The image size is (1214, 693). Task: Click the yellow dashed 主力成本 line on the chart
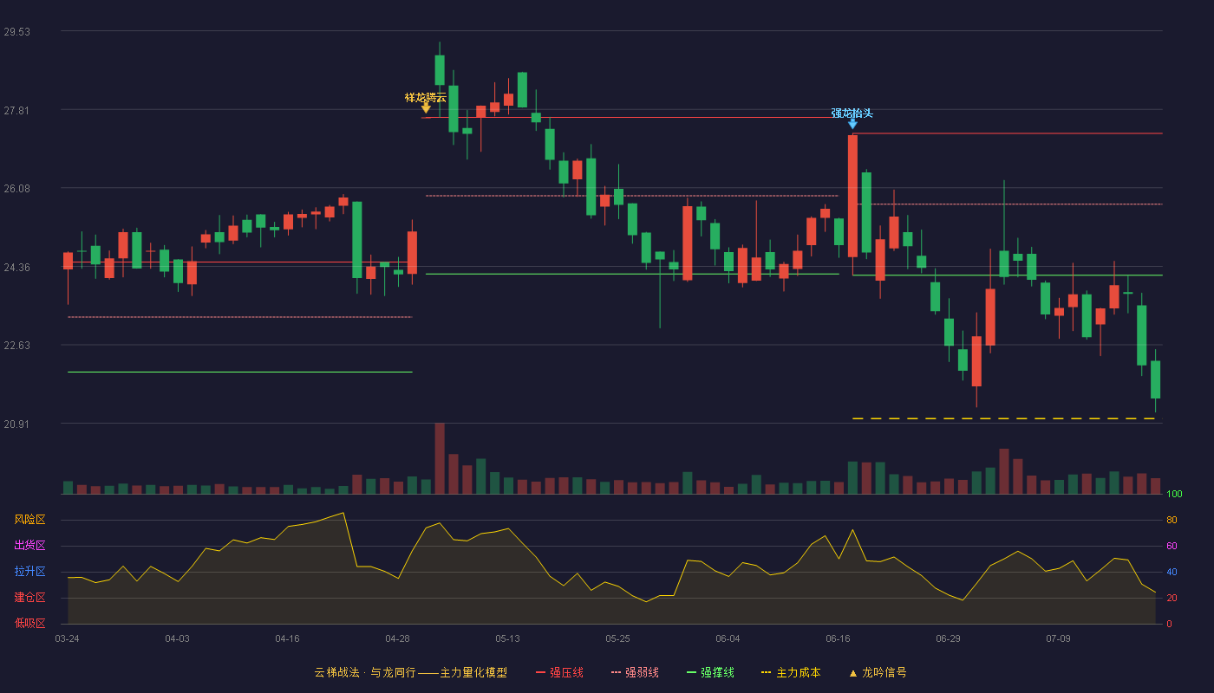tap(1003, 418)
